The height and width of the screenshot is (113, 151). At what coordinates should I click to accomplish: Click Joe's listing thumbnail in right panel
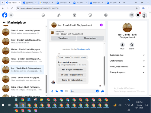click(127, 27)
